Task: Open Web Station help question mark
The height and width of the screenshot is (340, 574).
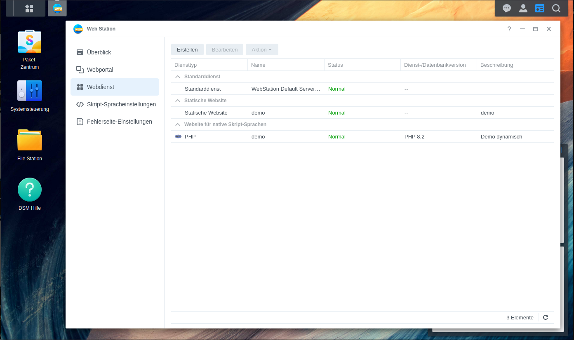Action: point(509,29)
